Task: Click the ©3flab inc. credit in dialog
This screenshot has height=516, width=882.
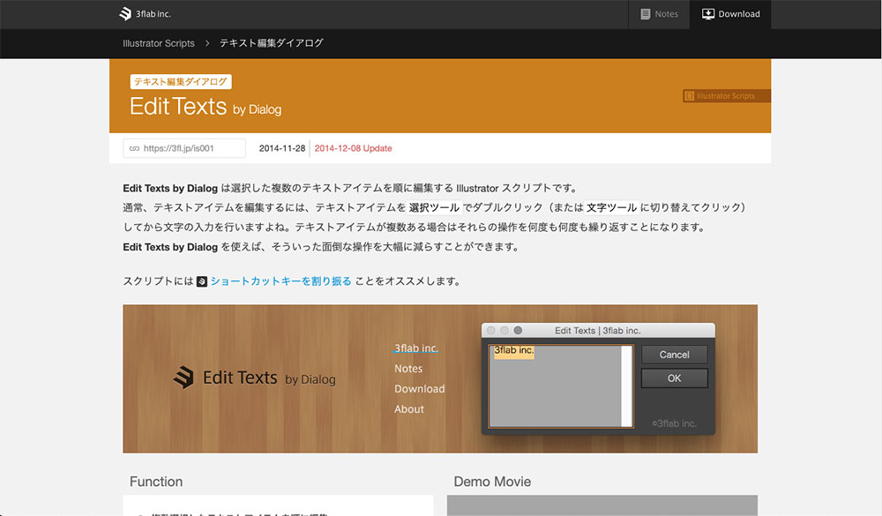Action: click(675, 423)
